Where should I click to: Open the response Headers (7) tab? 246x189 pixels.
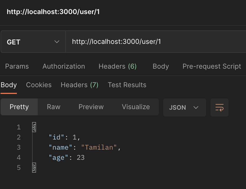click(x=80, y=85)
